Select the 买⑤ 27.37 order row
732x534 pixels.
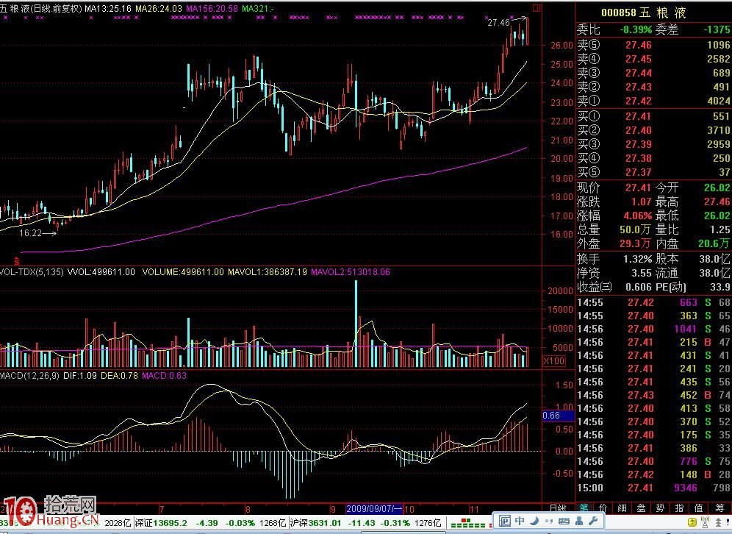click(653, 172)
